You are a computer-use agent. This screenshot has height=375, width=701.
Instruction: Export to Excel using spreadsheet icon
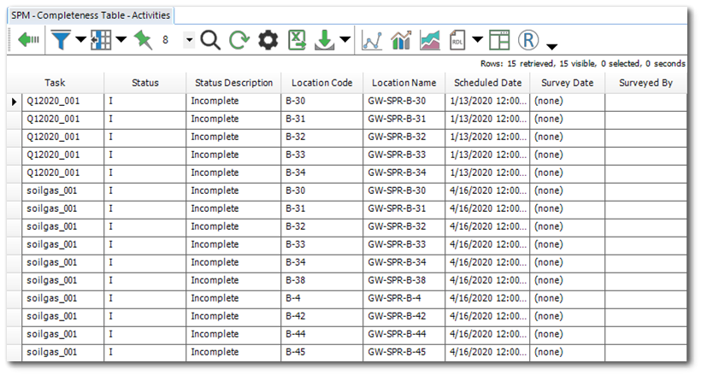(x=296, y=40)
